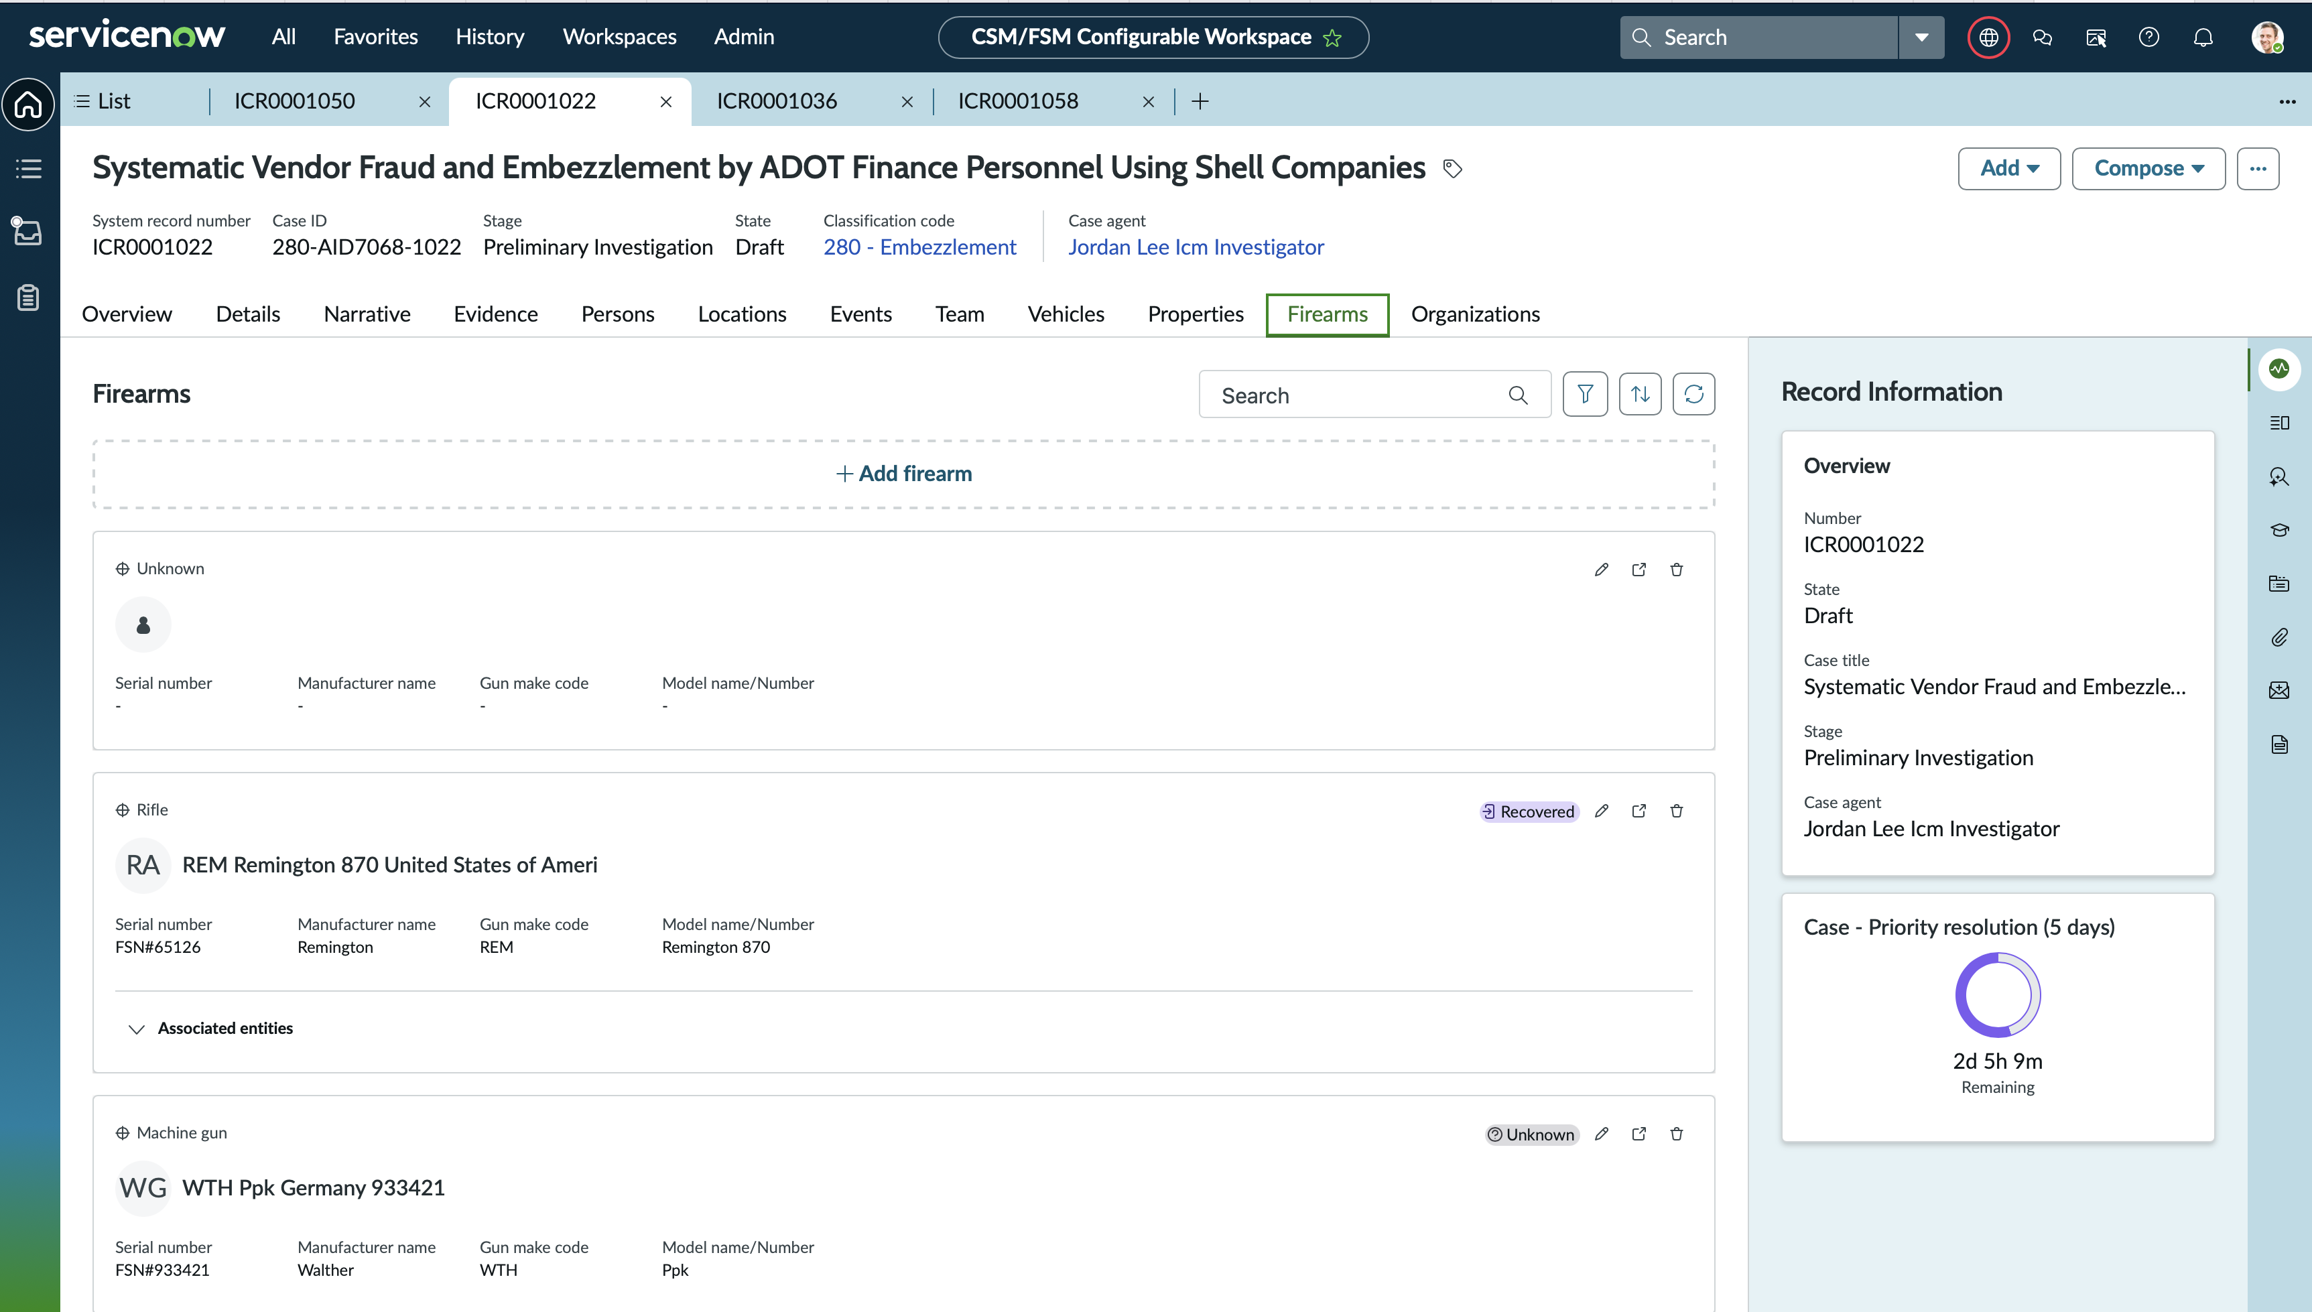Image resolution: width=2312 pixels, height=1312 pixels.
Task: Switch to the Organizations tab
Action: [1475, 314]
